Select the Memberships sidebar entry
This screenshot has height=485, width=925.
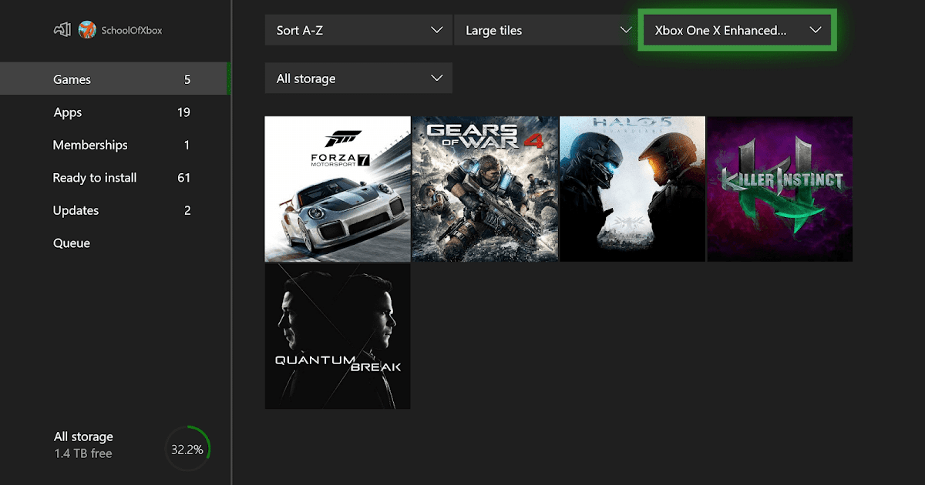point(90,145)
